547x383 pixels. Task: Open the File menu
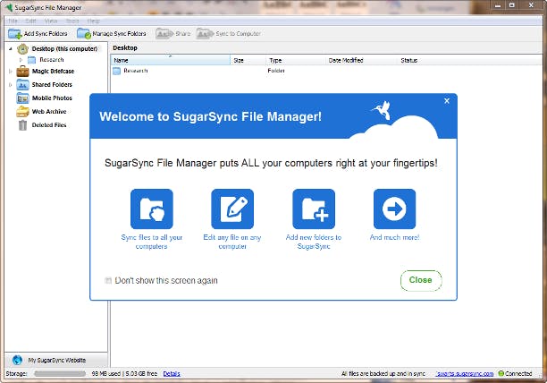point(13,21)
